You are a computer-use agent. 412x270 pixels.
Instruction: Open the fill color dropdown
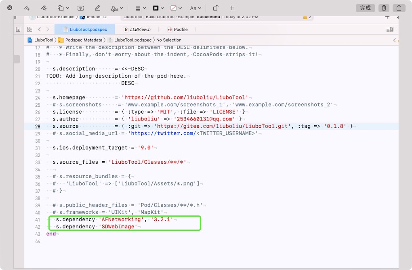point(176,8)
